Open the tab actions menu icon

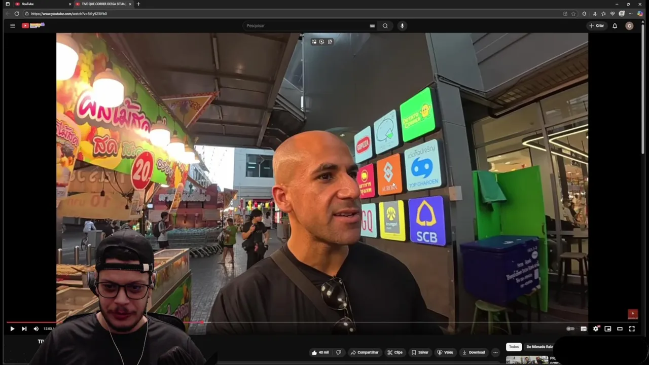click(7, 4)
